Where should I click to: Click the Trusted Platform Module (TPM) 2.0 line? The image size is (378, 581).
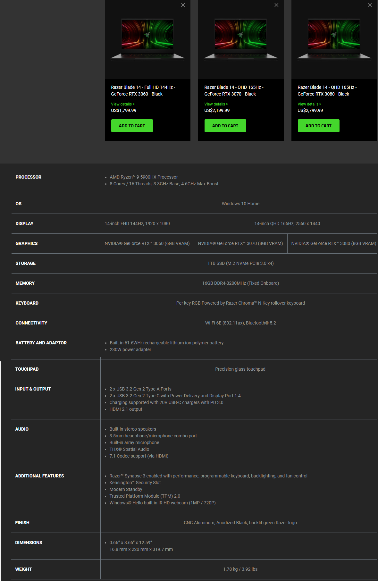pos(145,496)
